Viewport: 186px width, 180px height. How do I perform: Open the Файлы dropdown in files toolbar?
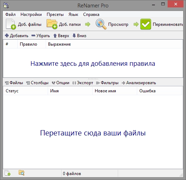[14, 83]
